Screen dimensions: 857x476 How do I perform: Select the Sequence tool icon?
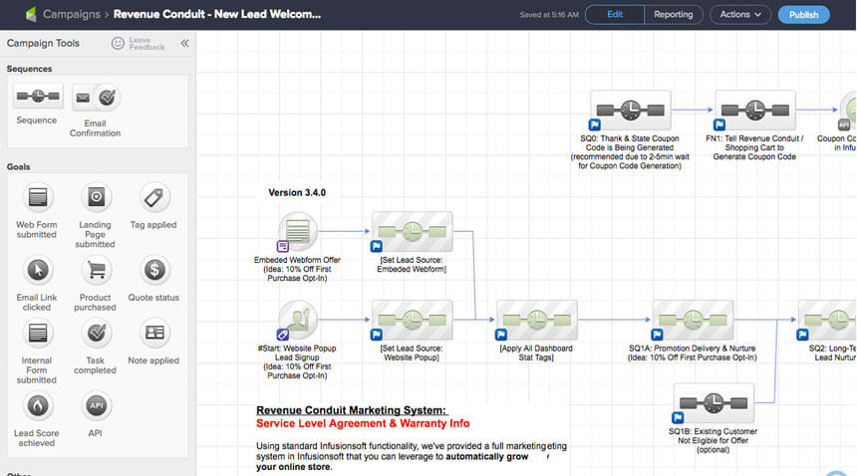coord(37,97)
